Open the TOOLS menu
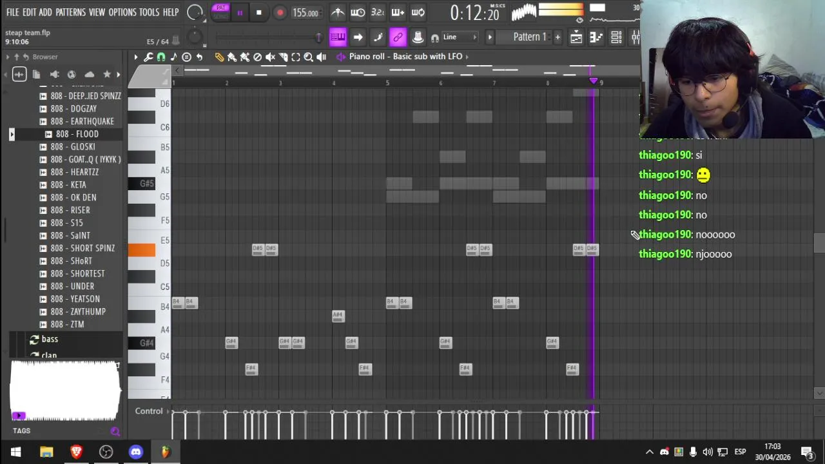The width and height of the screenshot is (825, 464). (x=149, y=12)
